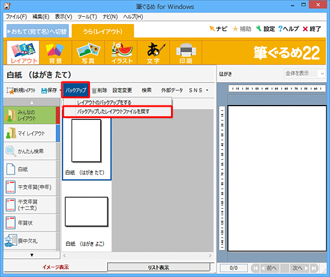Click the 保存 save button

[x=49, y=91]
